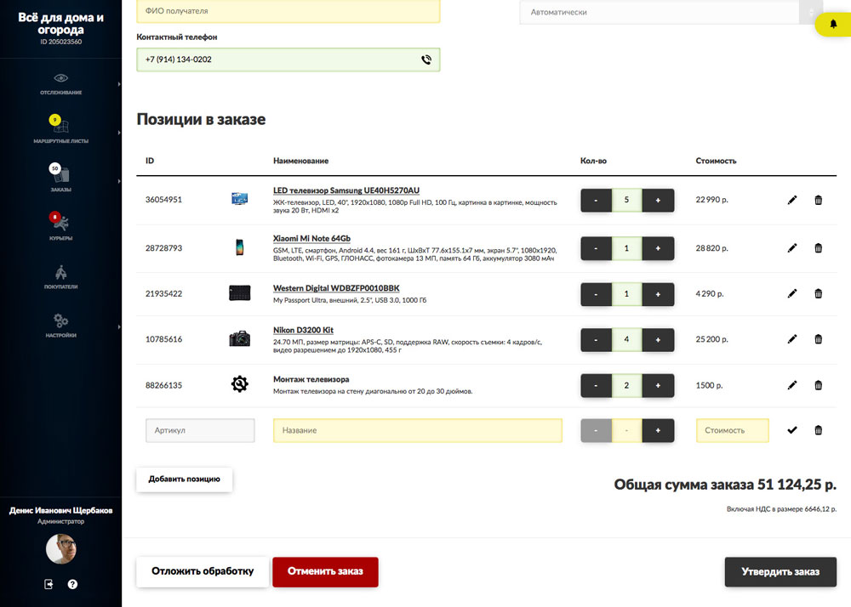Confirm new item with checkmark icon
This screenshot has width=851, height=607.
click(x=792, y=430)
